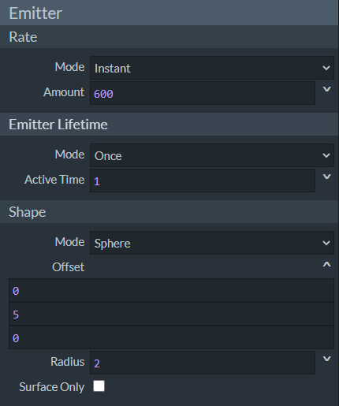Click the Radius input field

pos(203,363)
